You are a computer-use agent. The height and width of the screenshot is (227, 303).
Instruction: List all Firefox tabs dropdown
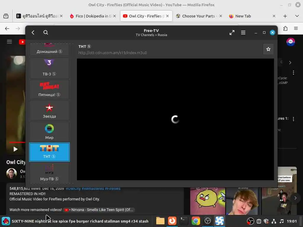click(x=297, y=16)
